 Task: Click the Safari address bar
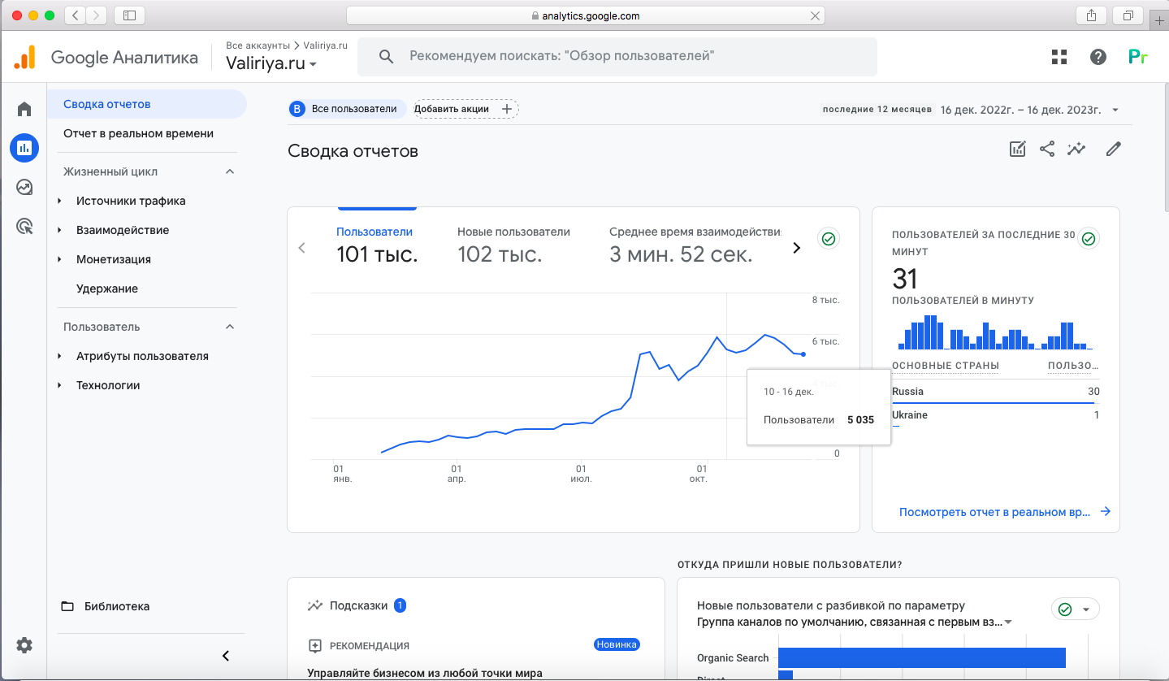[x=585, y=15]
